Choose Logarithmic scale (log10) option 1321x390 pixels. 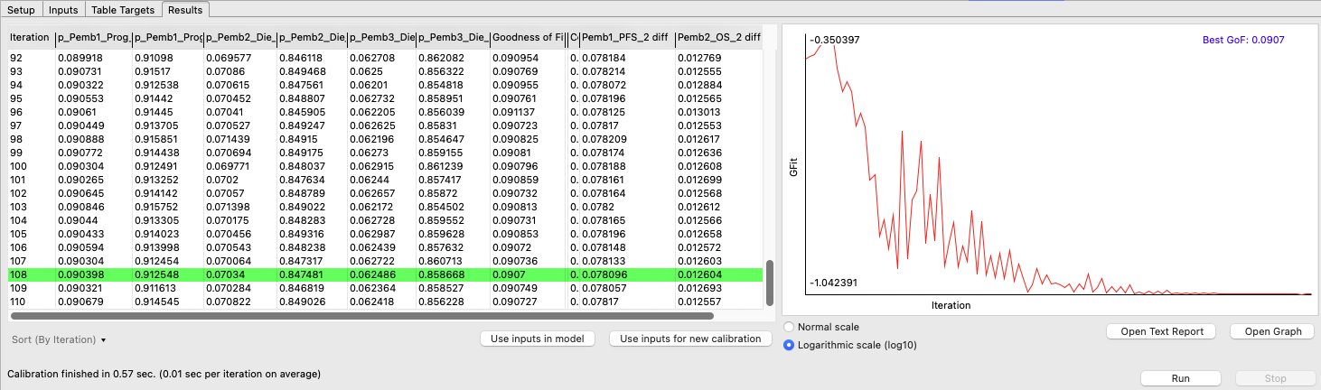(x=790, y=345)
